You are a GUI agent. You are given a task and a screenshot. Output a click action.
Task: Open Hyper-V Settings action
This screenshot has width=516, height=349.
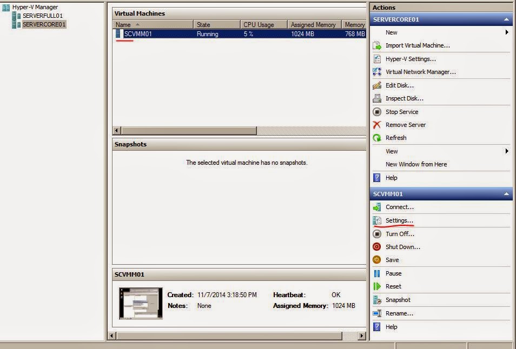pyautogui.click(x=411, y=59)
